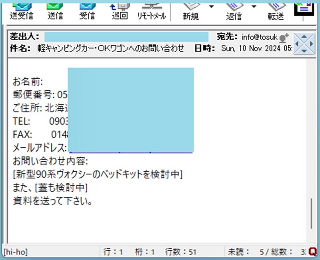Click the message body vertical scrollbar thumb
320x260 pixels.
[x=312, y=212]
